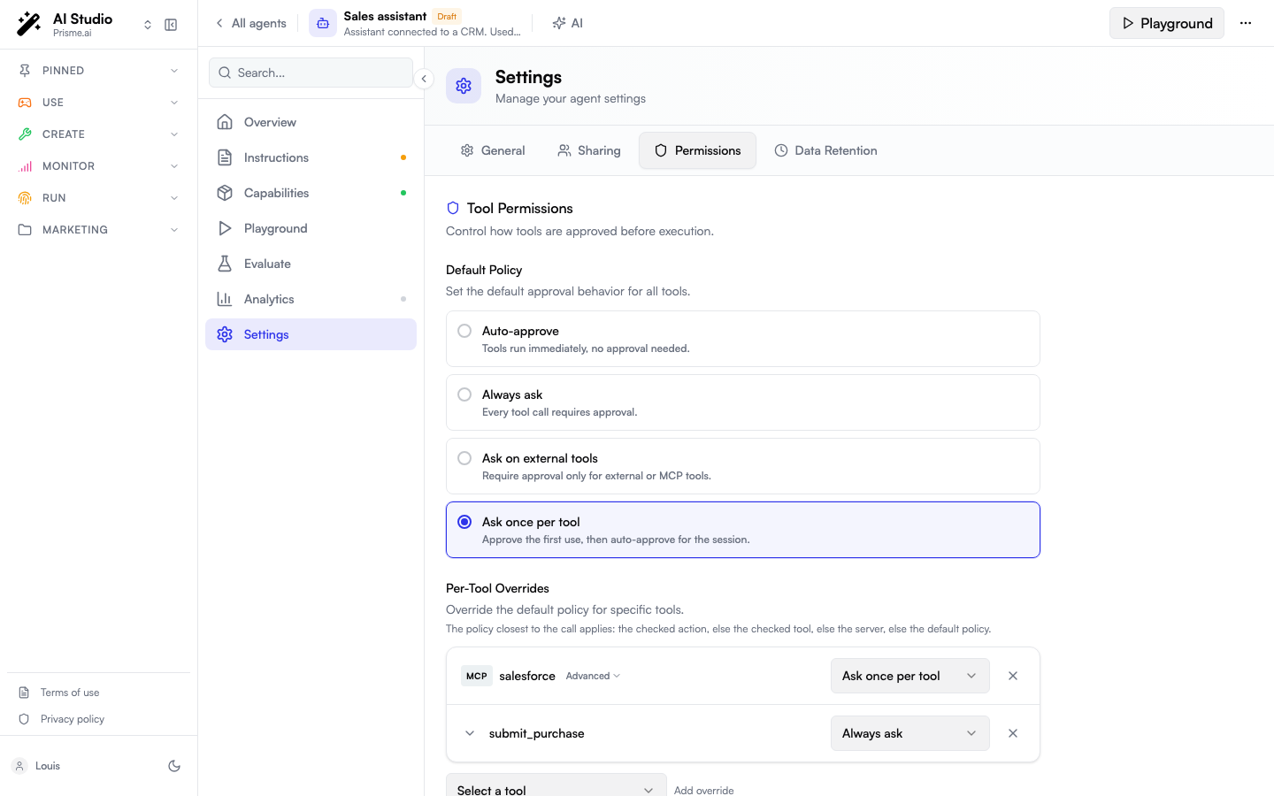Expand the CREATE section
1274x796 pixels.
point(98,134)
